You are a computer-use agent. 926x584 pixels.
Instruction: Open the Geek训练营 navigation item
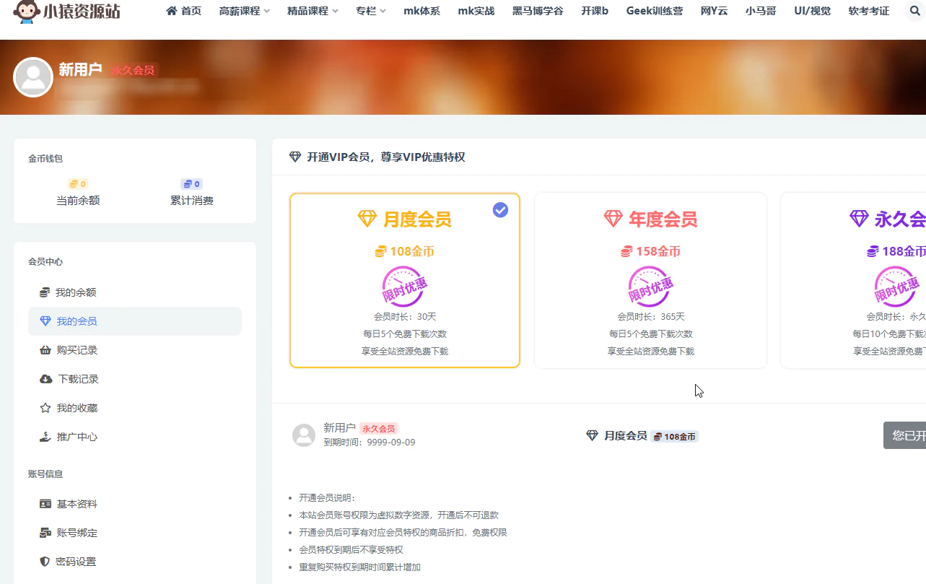[x=655, y=11]
